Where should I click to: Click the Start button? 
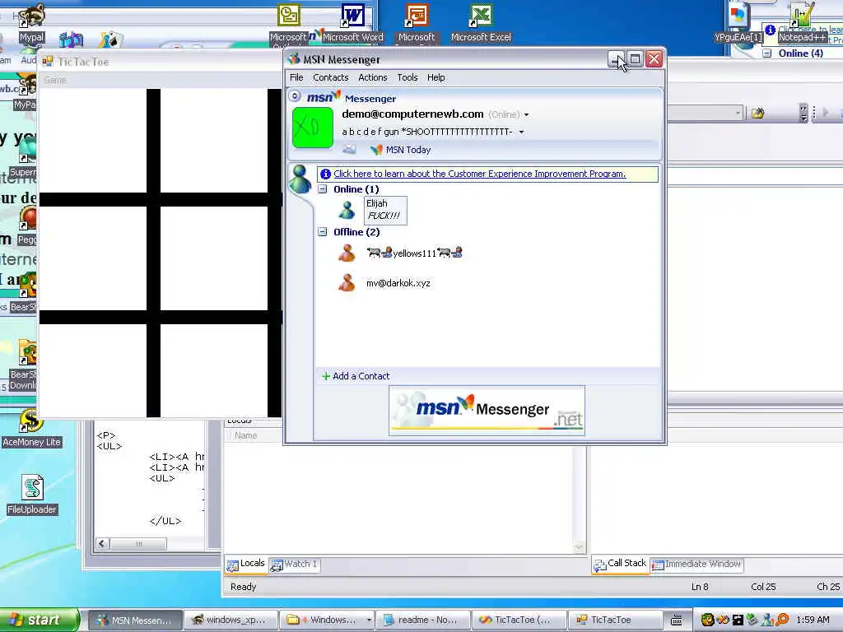[x=39, y=620]
